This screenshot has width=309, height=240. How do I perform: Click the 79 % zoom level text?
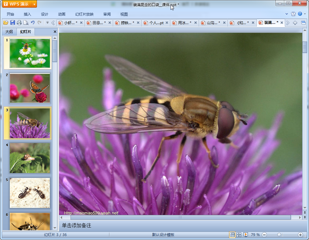coord(255,235)
